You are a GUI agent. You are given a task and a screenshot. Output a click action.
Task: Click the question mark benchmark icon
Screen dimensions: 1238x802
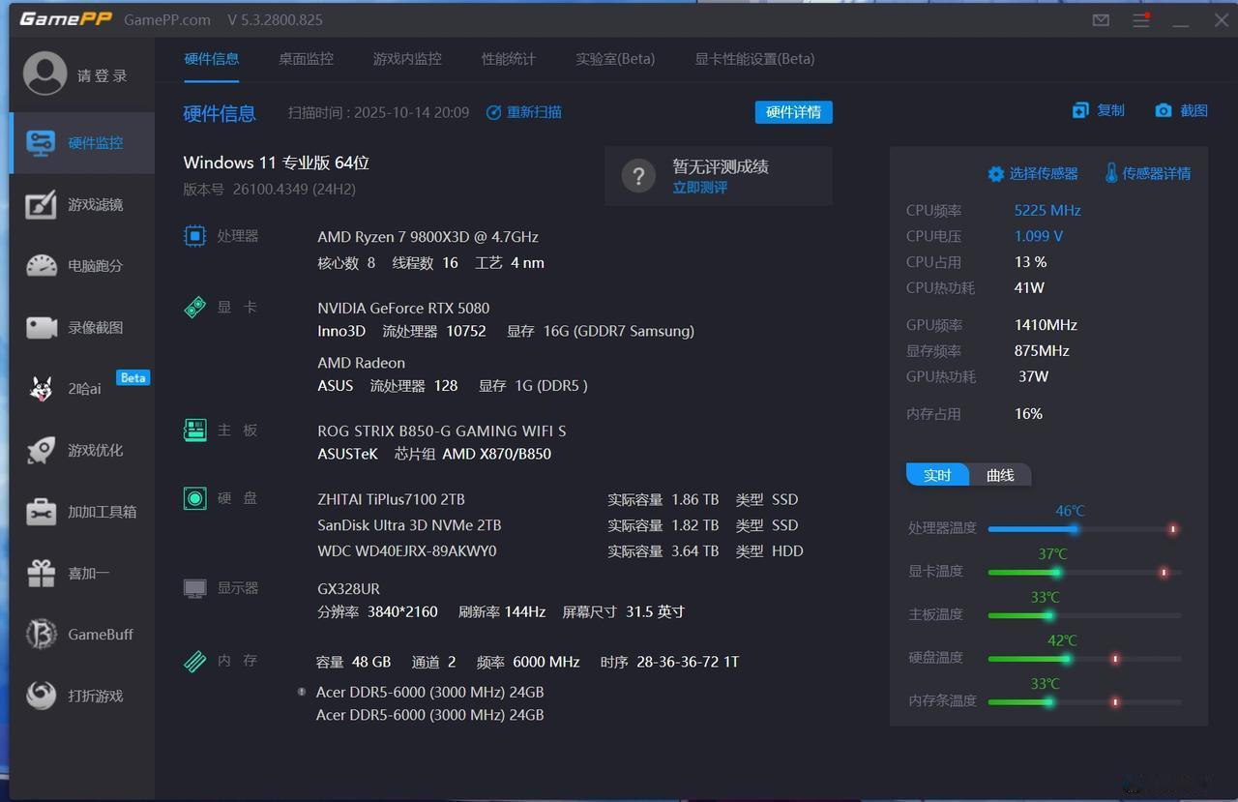(638, 176)
